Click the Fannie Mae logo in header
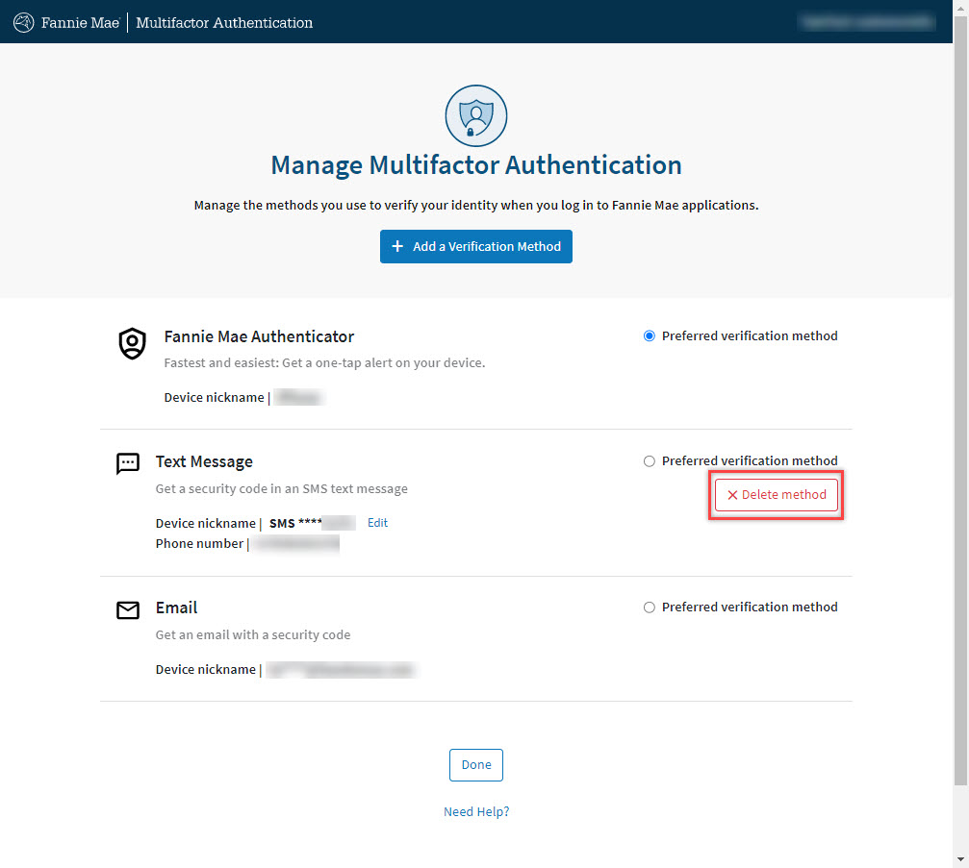Screen dimensions: 969x868 pyautogui.click(x=67, y=22)
